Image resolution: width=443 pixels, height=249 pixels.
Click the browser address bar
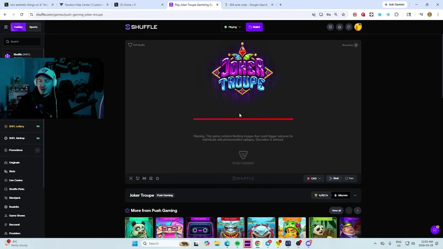click(x=170, y=15)
